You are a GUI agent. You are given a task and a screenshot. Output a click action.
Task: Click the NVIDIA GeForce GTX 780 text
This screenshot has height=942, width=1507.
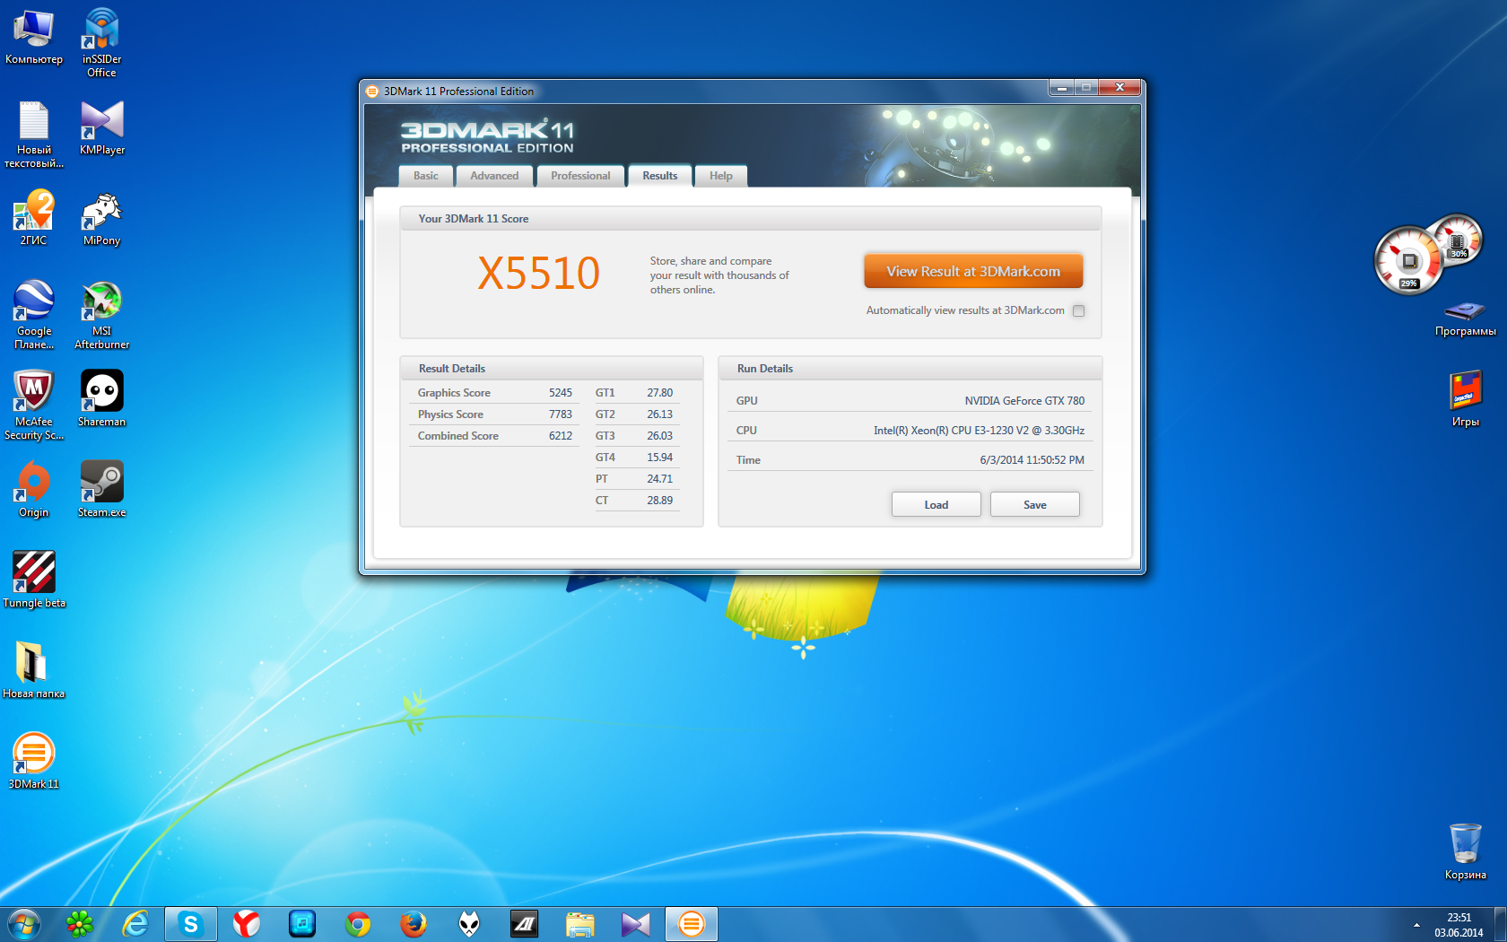click(x=1024, y=401)
